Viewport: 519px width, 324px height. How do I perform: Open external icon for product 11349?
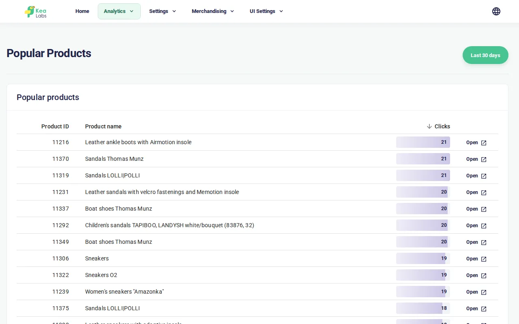pos(484,242)
